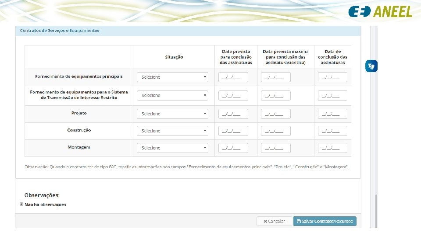
Task: Click data de conclusão field for Montagem
Action: [x=333, y=148]
